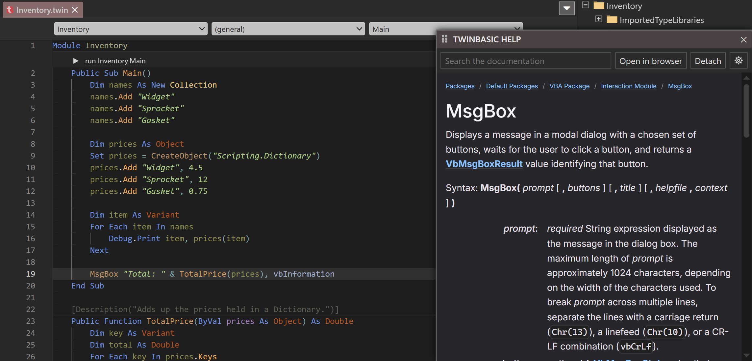Select ImportedTypeLibraries in project tree
The image size is (752, 361).
click(x=662, y=20)
